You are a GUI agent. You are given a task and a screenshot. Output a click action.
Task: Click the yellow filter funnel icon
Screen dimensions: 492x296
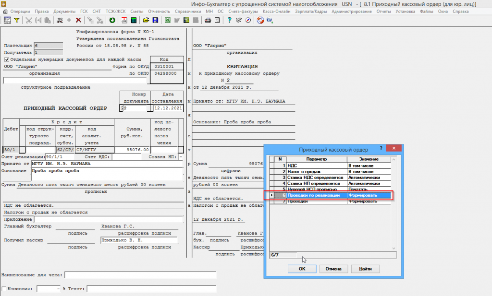pos(17,20)
